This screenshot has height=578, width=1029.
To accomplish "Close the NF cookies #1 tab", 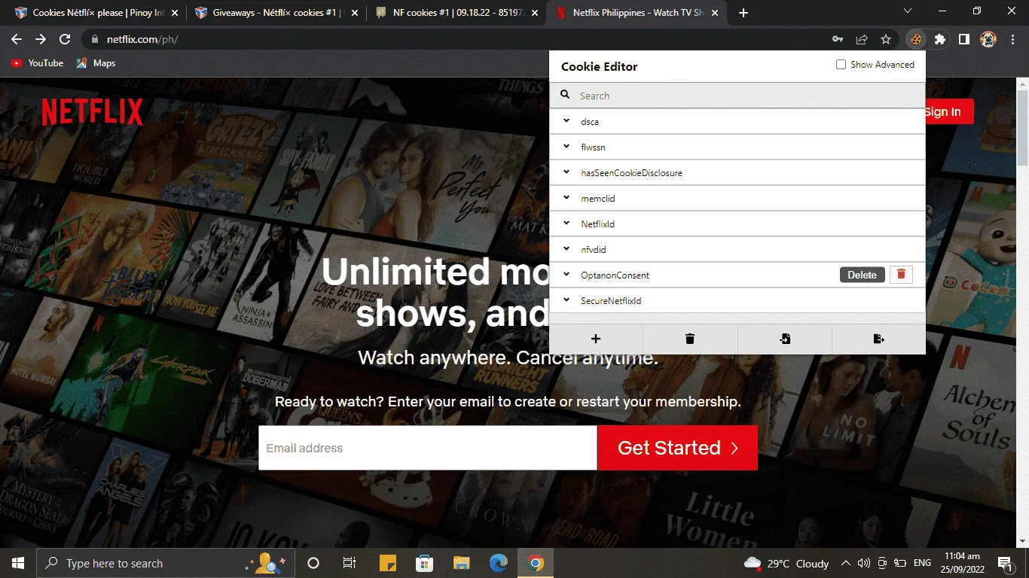I will click(x=534, y=13).
